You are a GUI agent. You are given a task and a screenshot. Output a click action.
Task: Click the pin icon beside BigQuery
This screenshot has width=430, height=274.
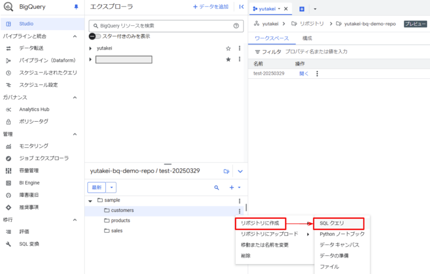(76, 7)
